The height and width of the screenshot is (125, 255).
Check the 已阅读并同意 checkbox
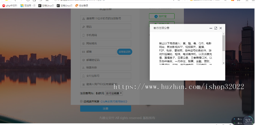(x=81, y=101)
